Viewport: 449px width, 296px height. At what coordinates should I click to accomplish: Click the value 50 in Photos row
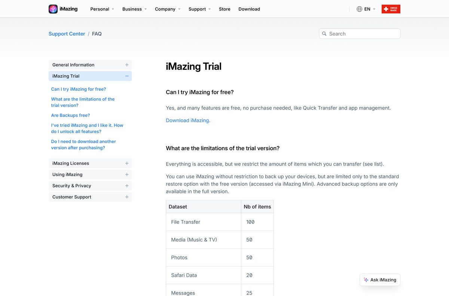pyautogui.click(x=249, y=258)
